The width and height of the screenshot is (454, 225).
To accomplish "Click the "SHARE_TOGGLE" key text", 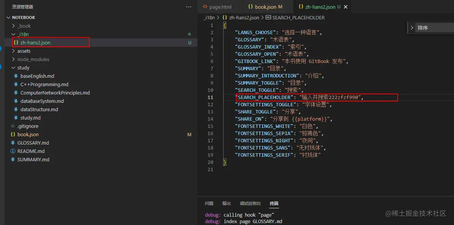I will 255,112.
